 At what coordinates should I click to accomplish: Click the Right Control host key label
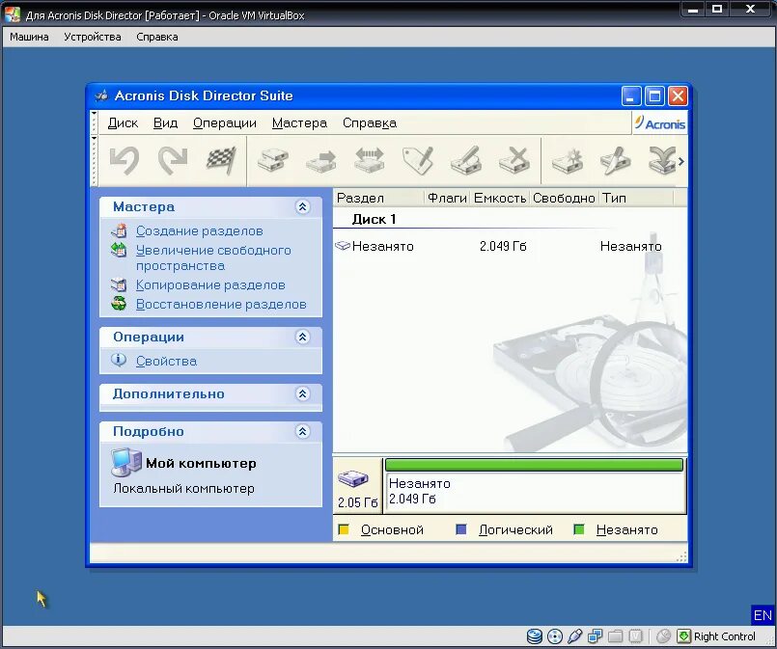(725, 636)
